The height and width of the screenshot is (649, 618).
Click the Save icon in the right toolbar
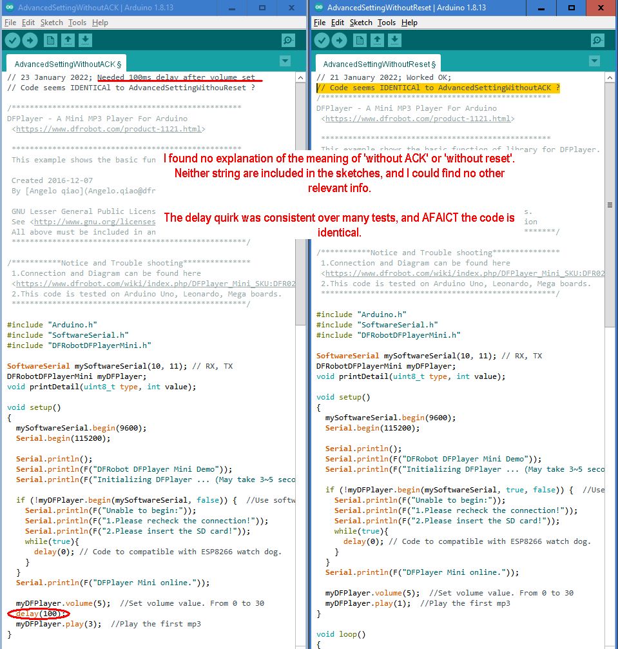[x=394, y=39]
